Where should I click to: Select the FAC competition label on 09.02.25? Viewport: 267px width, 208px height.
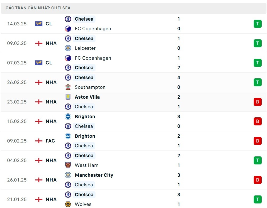(50, 141)
